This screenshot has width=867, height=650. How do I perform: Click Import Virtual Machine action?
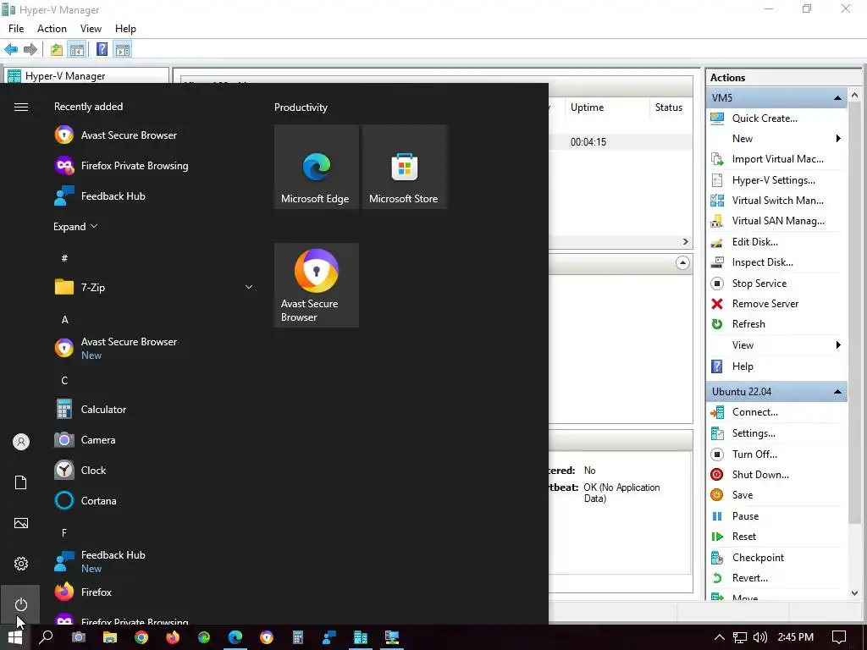(x=776, y=159)
